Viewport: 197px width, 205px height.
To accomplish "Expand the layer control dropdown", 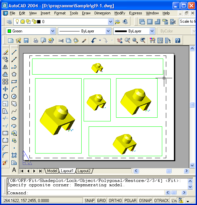I will [x=110, y=22].
